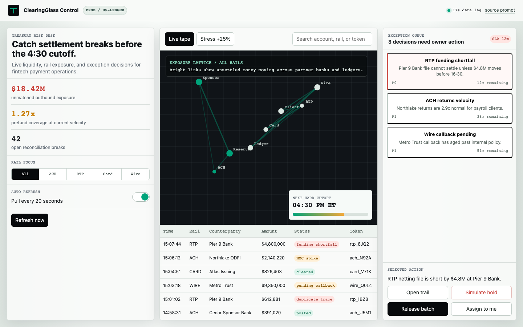Click the Metro Trust counterparty cell
Screen dimensions: 523x327
[221, 286]
